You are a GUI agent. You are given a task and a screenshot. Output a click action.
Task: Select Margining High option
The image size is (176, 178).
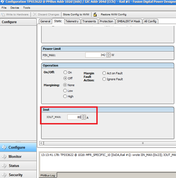click(x=65, y=96)
